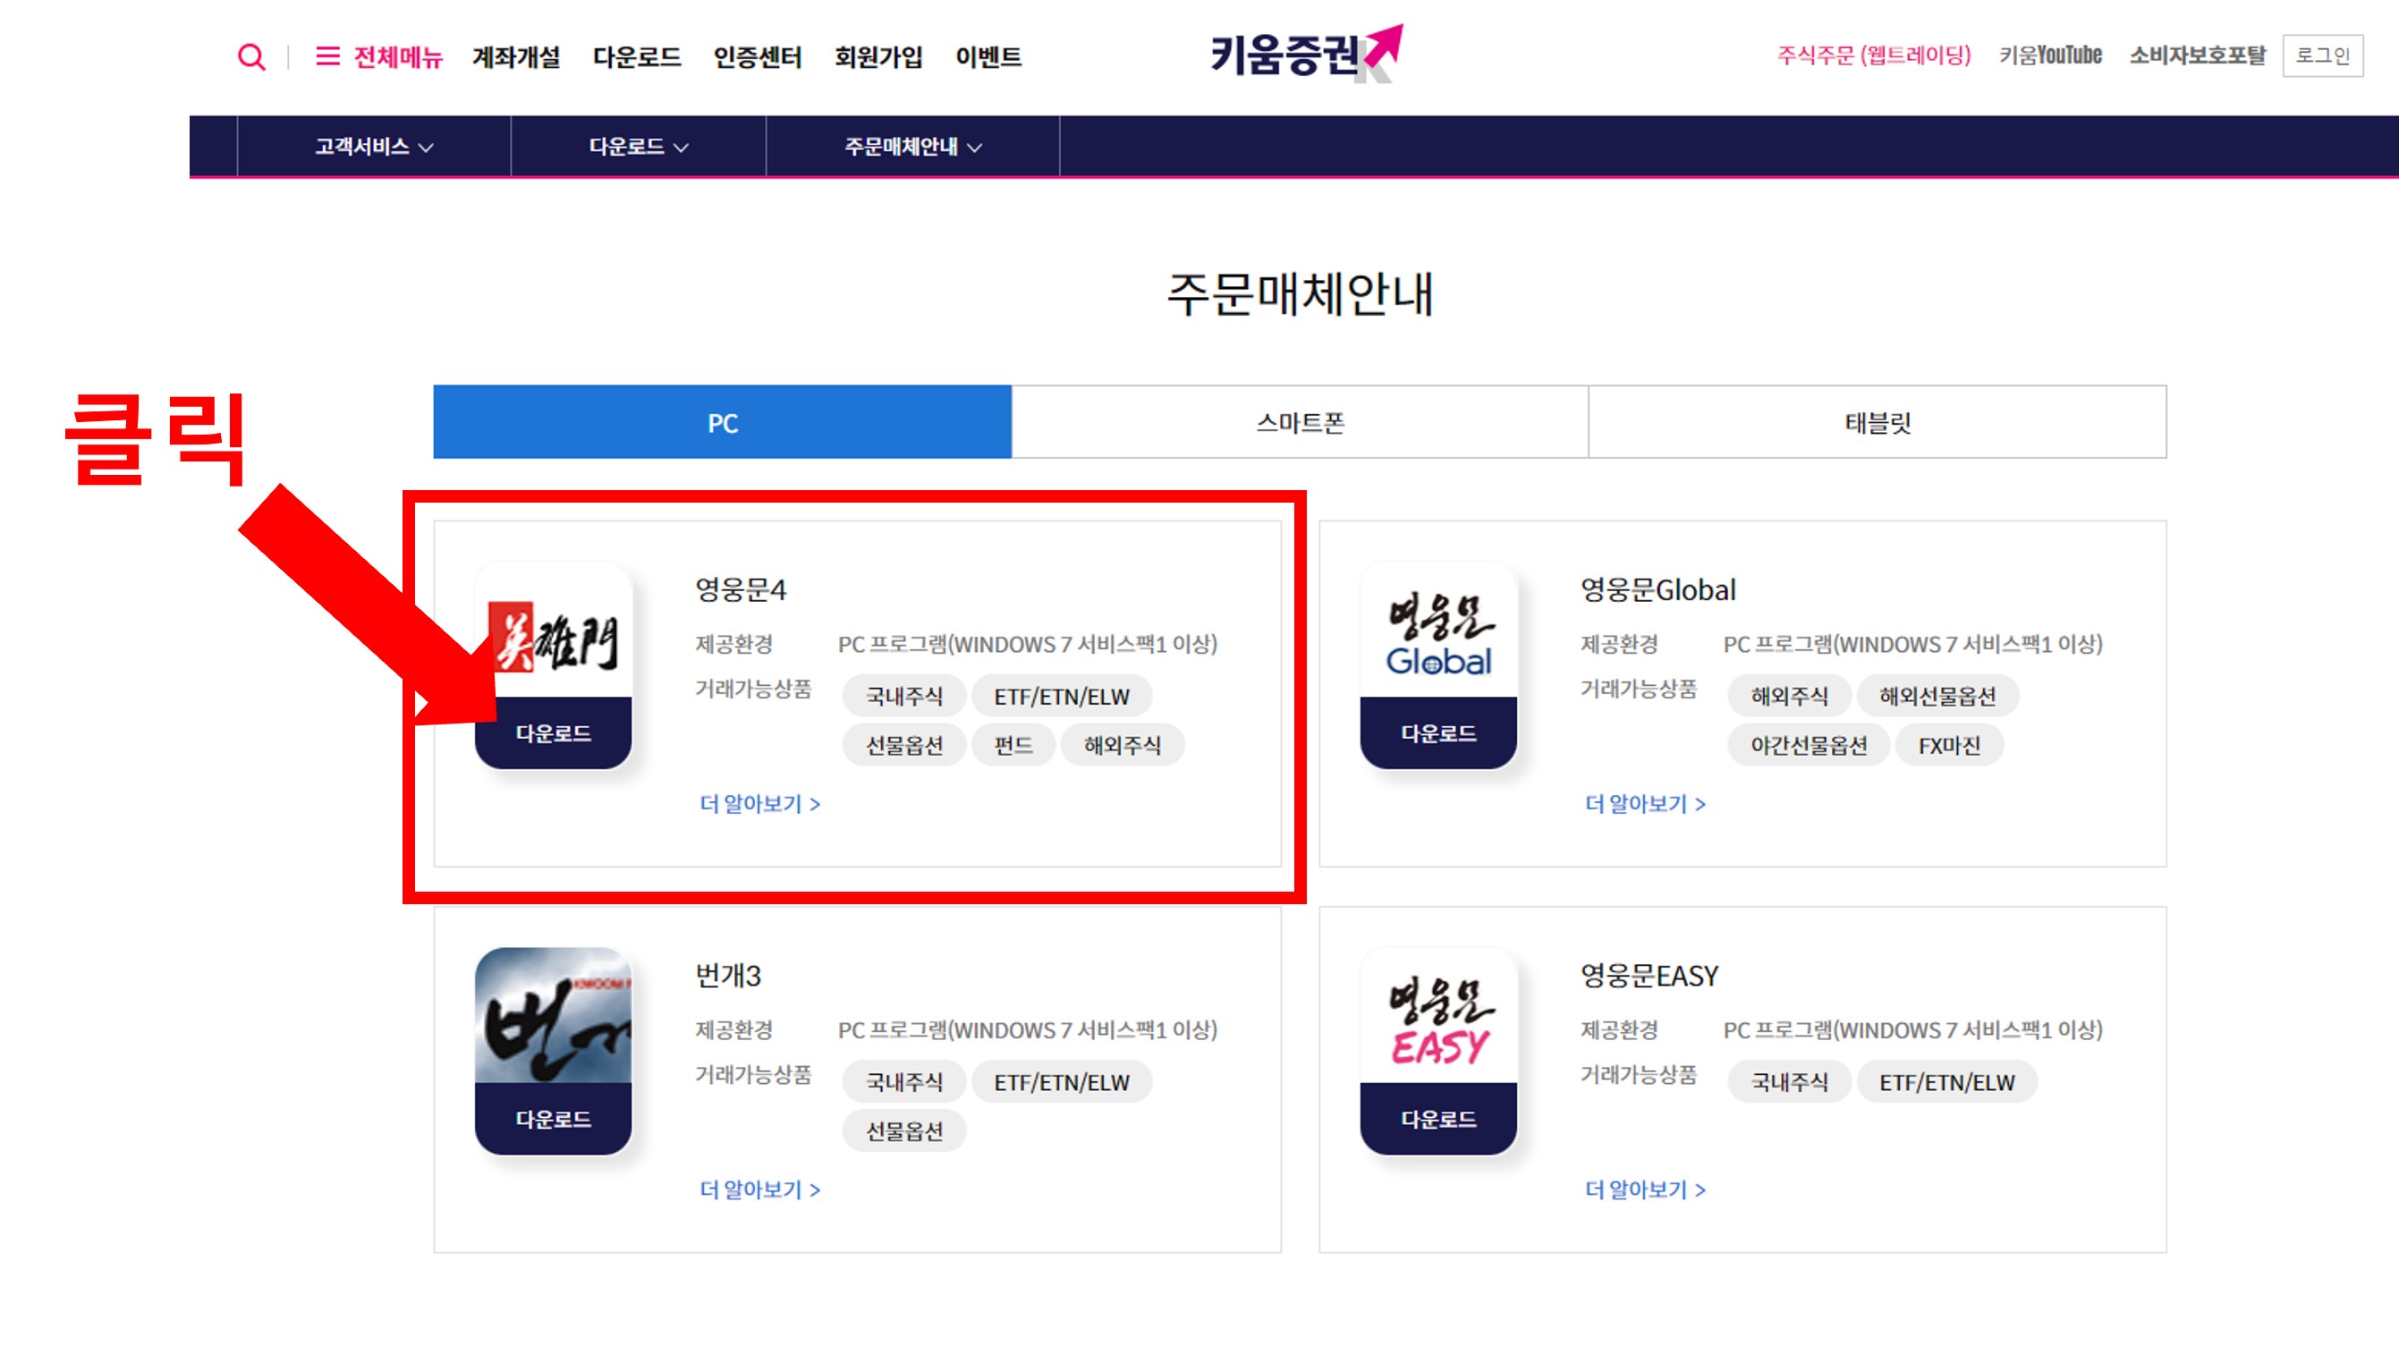Open 계좌개설 in the top menu
Viewport: 2399px width, 1346px height.
pos(516,56)
